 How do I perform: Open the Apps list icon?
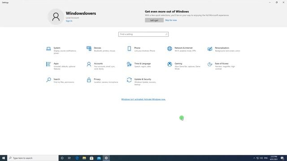[x=48, y=64]
